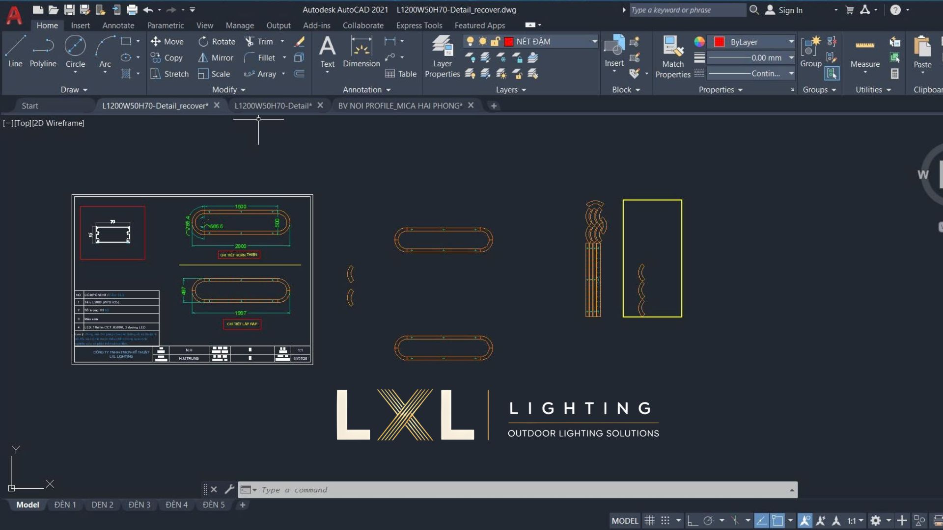Close the command line window

[214, 489]
